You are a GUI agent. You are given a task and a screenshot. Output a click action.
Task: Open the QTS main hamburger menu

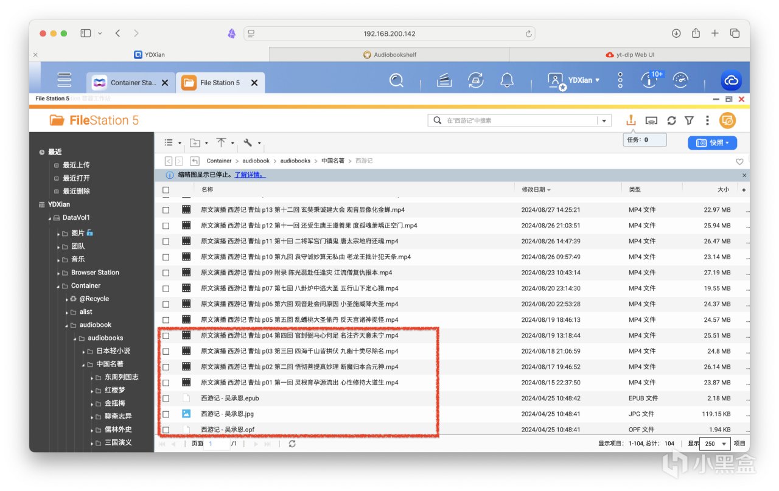pos(64,80)
